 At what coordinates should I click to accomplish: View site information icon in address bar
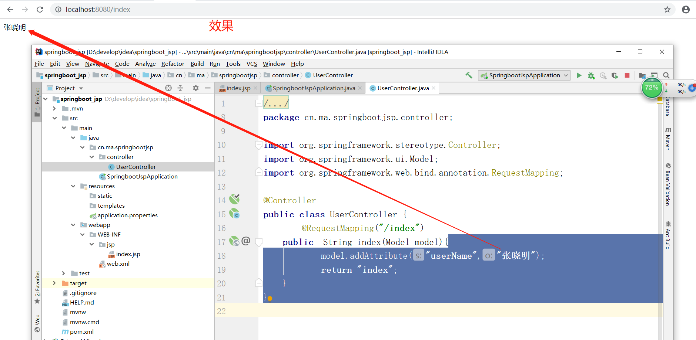(58, 9)
